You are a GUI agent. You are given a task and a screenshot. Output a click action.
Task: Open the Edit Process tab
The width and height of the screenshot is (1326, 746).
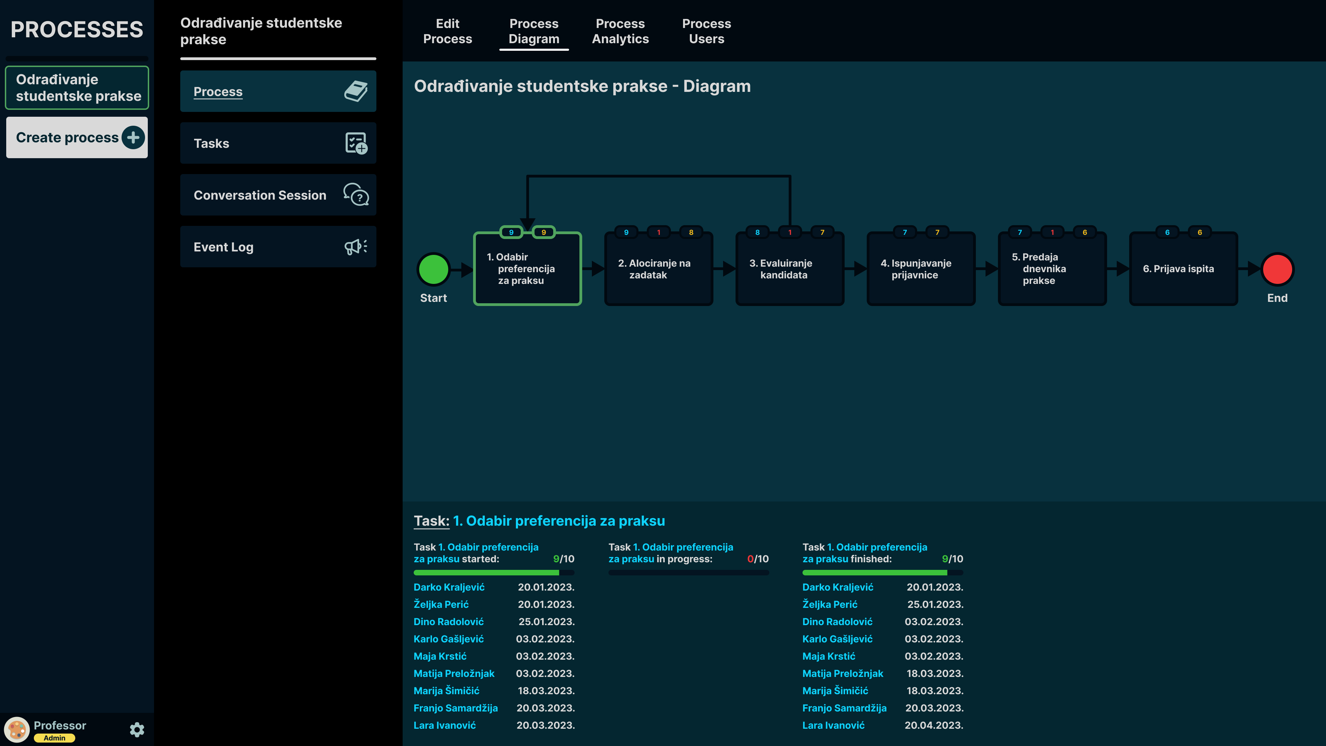tap(447, 31)
